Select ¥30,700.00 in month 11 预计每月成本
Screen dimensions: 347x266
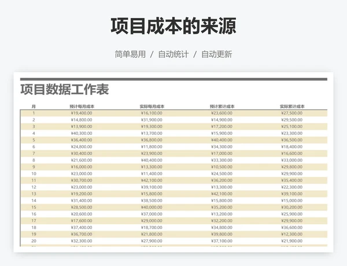click(x=82, y=180)
